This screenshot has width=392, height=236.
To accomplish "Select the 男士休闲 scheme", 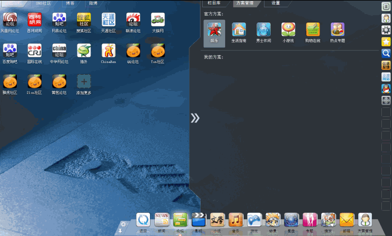I will (263, 29).
